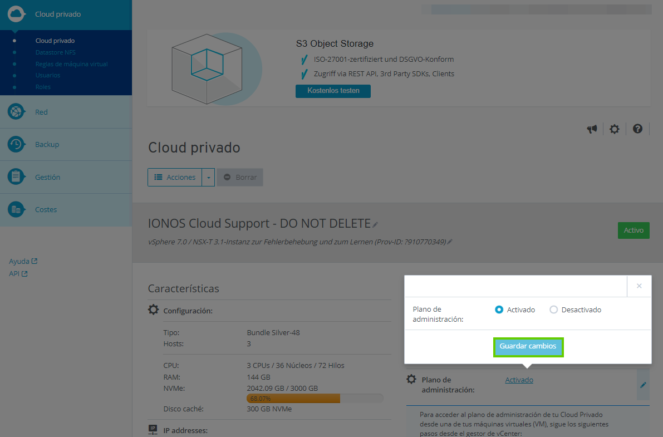Open Roles menu item

[43, 87]
